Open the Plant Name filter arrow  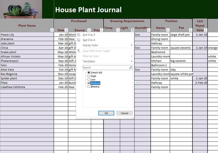point(52,30)
